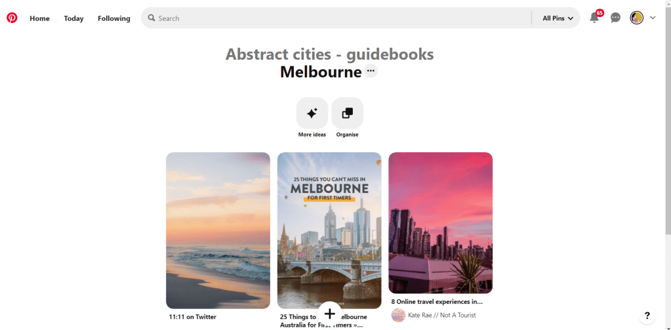Click the Pinterest logo icon

pyautogui.click(x=12, y=18)
